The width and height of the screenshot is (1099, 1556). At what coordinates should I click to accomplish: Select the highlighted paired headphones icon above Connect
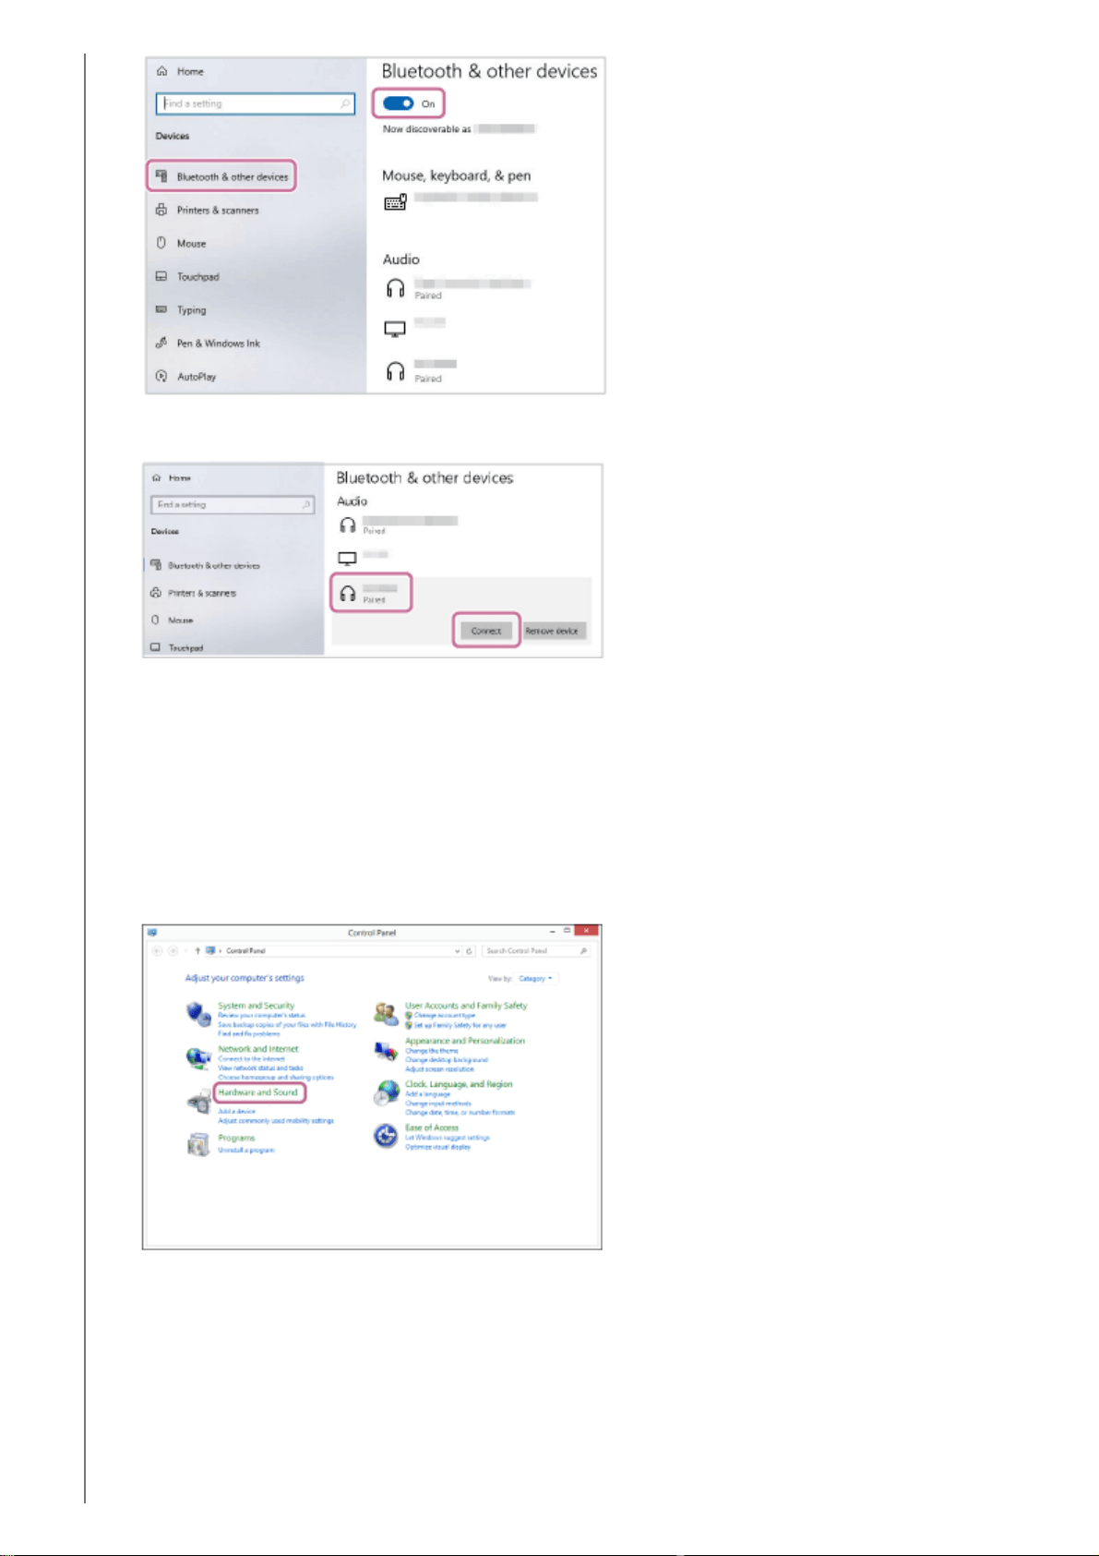(x=348, y=594)
